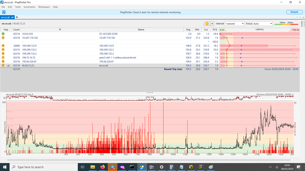Viewport: 305px width, 171px height.
Task: Open the 24 hours timeline range dropdown
Action: point(292,95)
